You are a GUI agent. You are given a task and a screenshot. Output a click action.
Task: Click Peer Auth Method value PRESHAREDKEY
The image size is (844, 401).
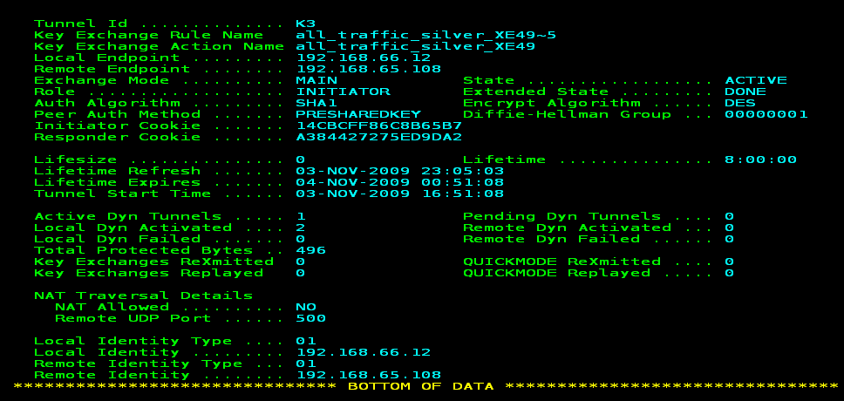(x=358, y=114)
